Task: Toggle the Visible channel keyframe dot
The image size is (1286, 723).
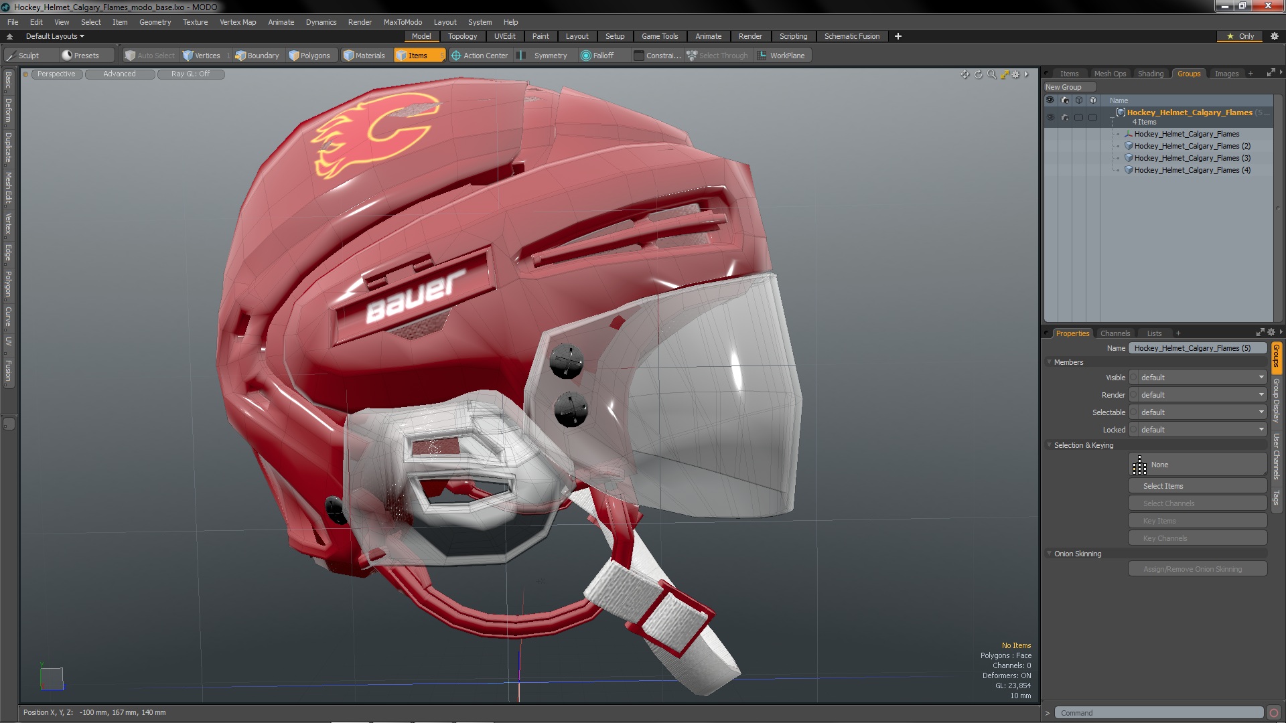Action: tap(1134, 378)
